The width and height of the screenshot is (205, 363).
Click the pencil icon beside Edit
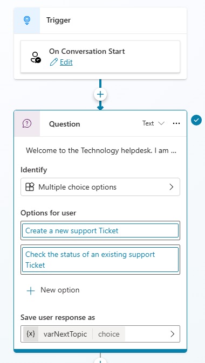point(53,62)
